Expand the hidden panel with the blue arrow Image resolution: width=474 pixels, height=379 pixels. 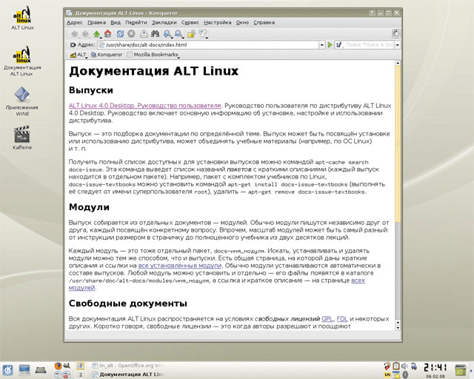(x=471, y=370)
